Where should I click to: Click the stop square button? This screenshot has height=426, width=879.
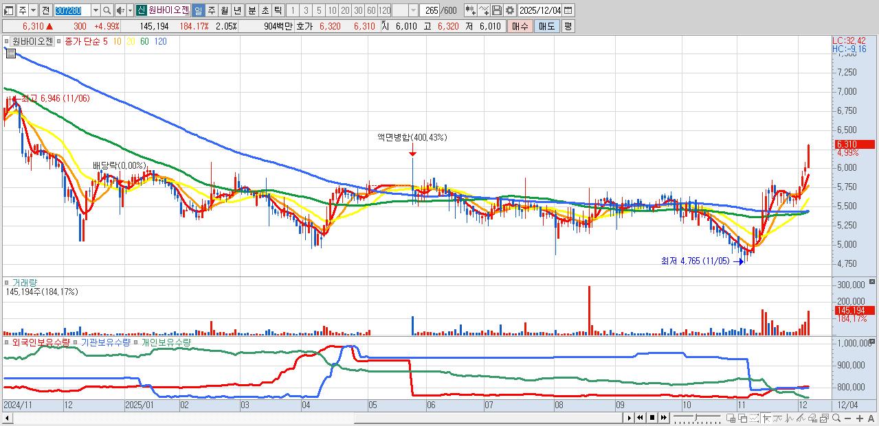coord(652,418)
